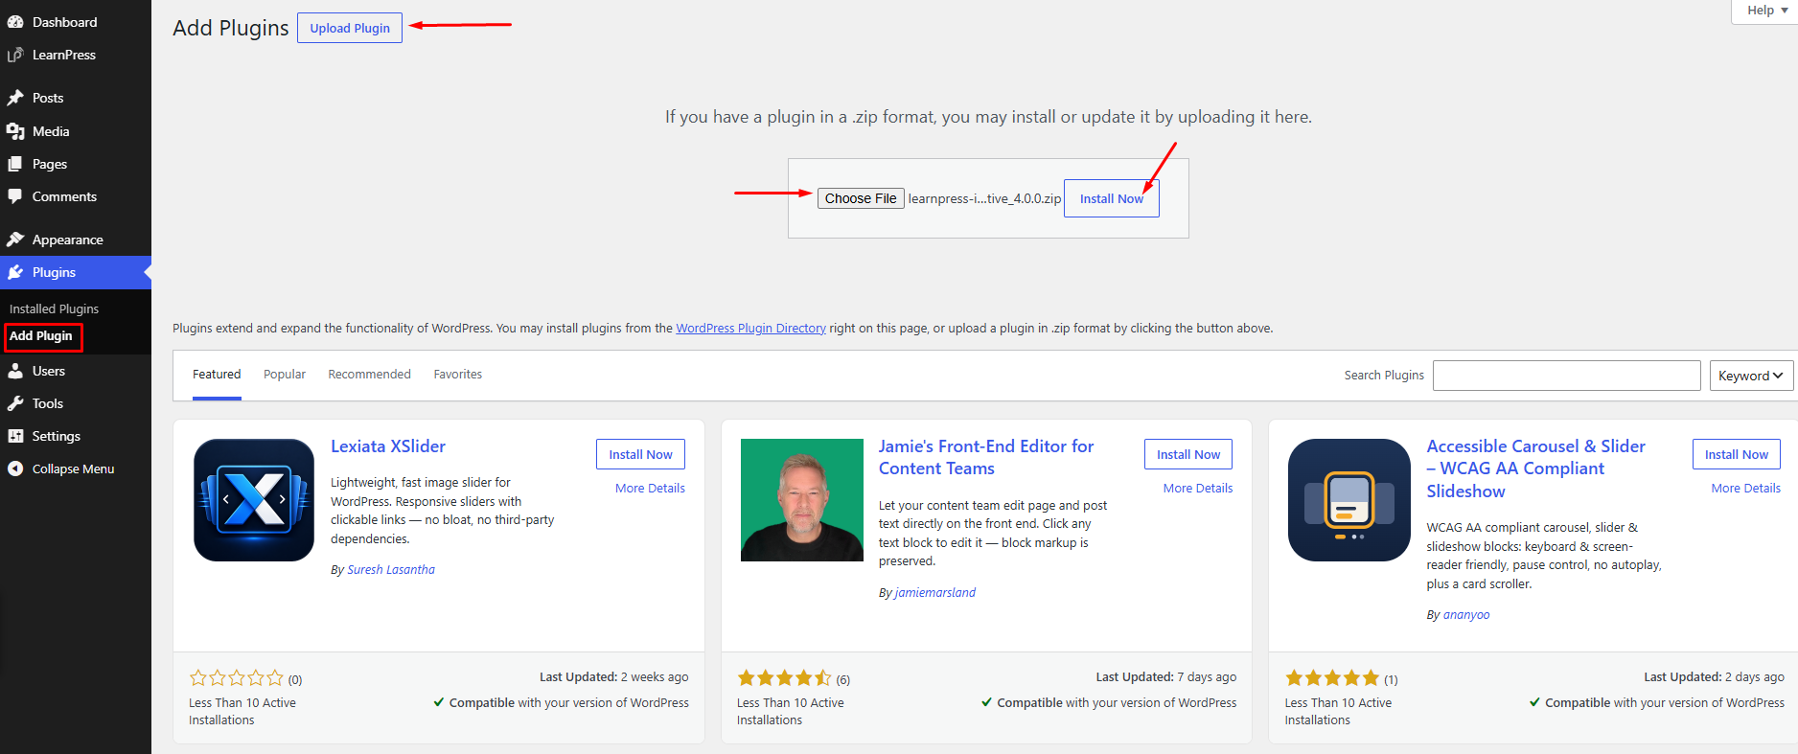The image size is (1798, 754).
Task: Click the LearnPress logo icon in sidebar
Action: [15, 56]
